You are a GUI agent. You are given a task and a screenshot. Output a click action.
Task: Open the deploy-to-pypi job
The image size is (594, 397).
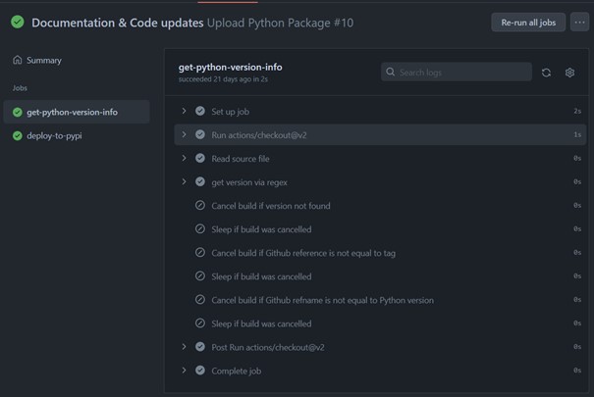(54, 136)
